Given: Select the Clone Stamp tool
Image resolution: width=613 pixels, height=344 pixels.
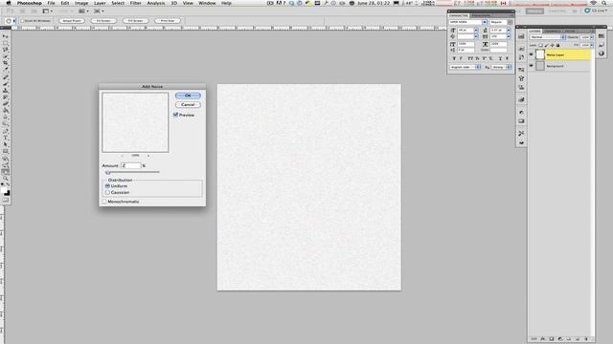Looking at the screenshot, I should tap(6, 91).
